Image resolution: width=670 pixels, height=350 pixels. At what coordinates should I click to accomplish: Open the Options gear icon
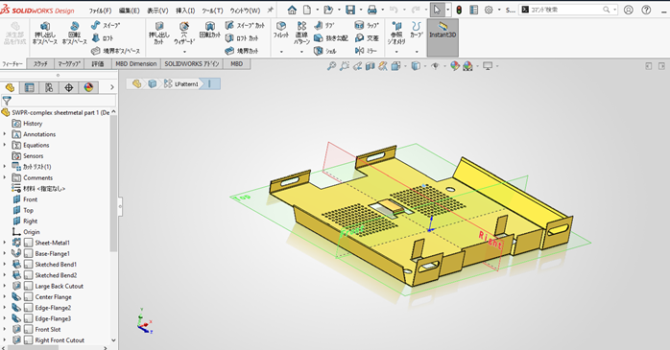489,10
